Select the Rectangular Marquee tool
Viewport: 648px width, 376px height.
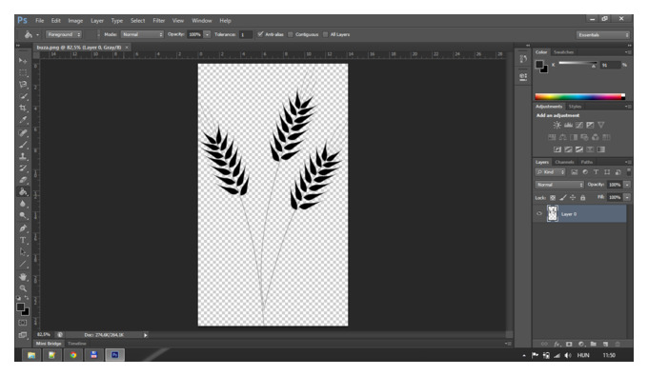pos(23,72)
